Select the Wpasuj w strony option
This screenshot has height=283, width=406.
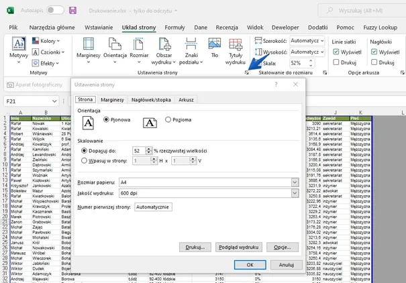[84, 161]
